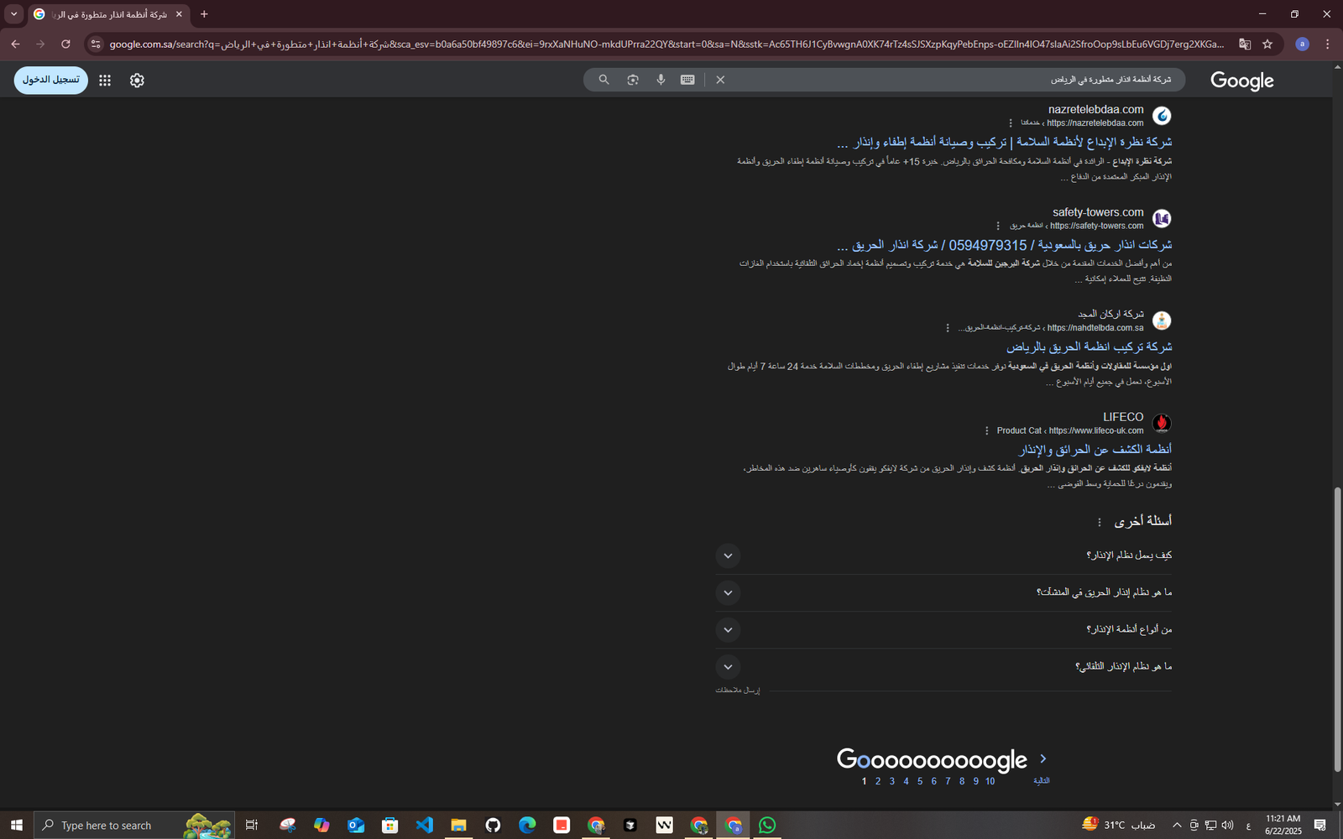This screenshot has height=839, width=1343.
Task: Search by image with Google Lens
Action: pos(633,80)
